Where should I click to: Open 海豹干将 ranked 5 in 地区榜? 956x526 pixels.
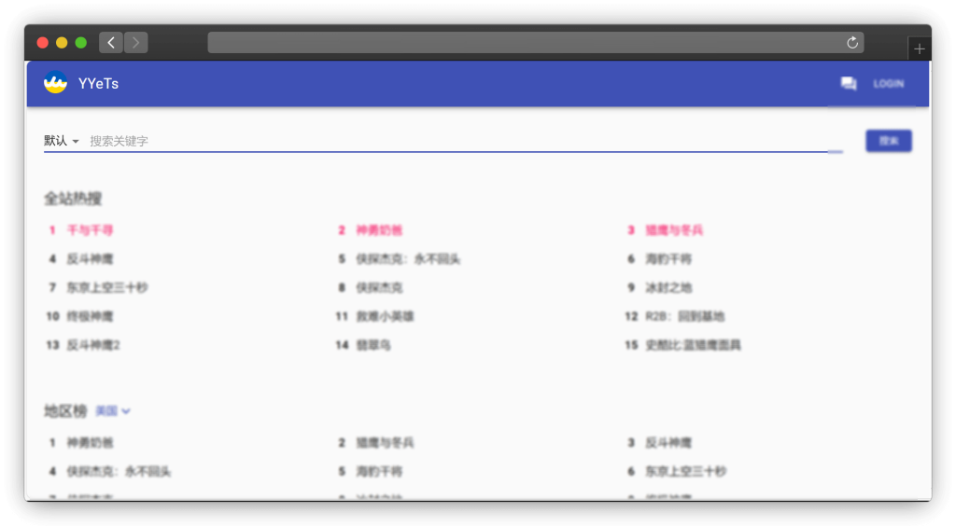(x=379, y=471)
